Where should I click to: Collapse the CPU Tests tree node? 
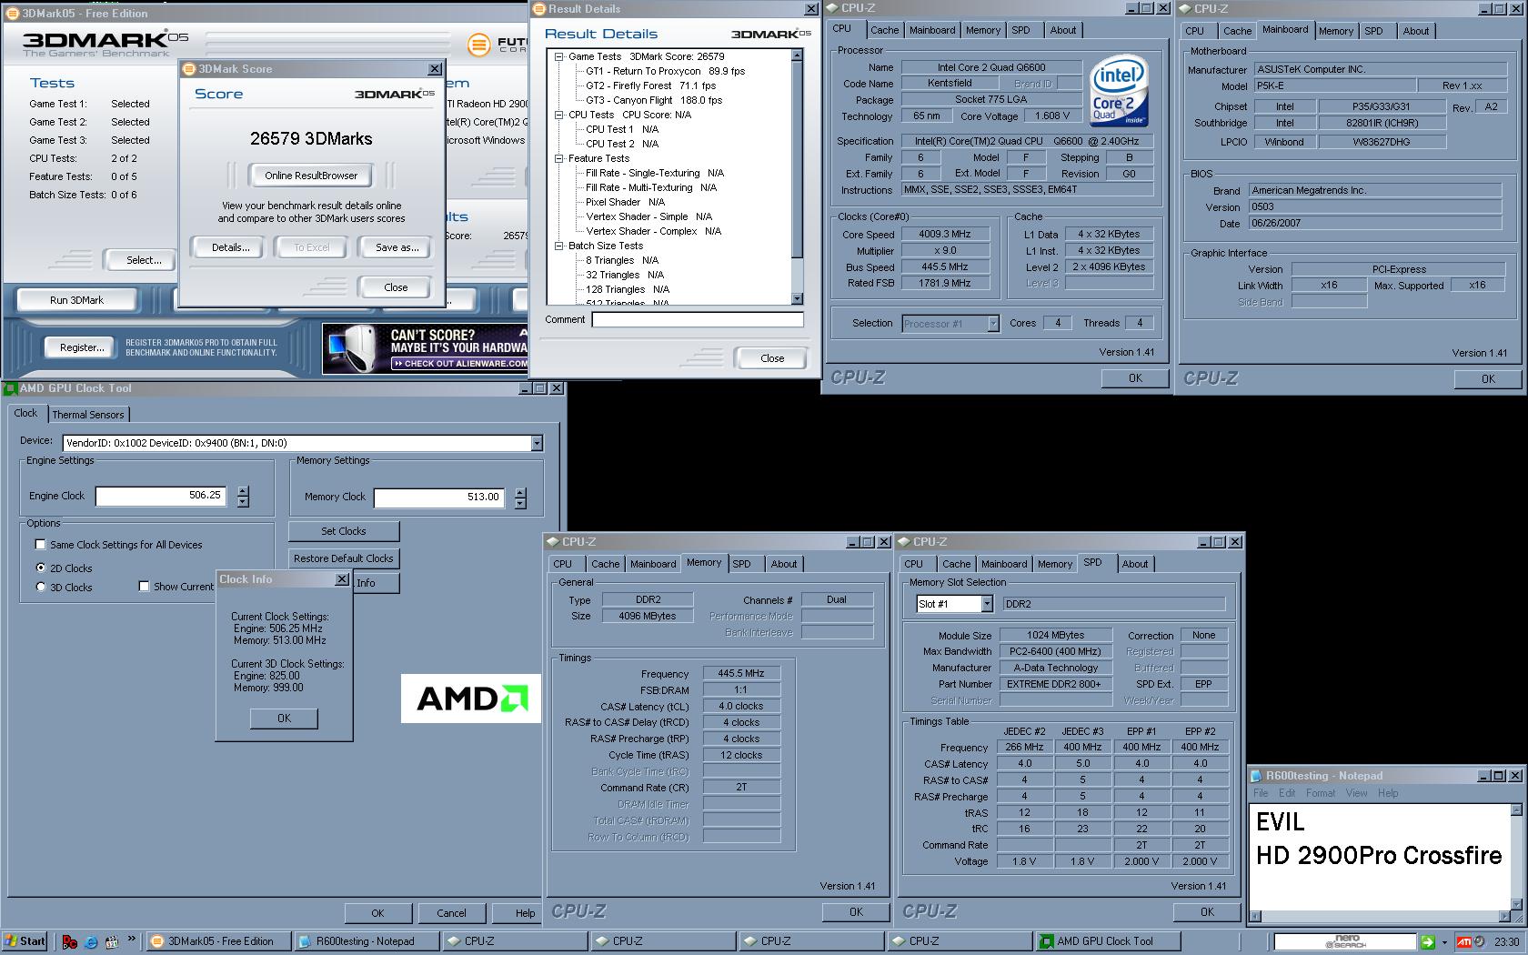559,115
